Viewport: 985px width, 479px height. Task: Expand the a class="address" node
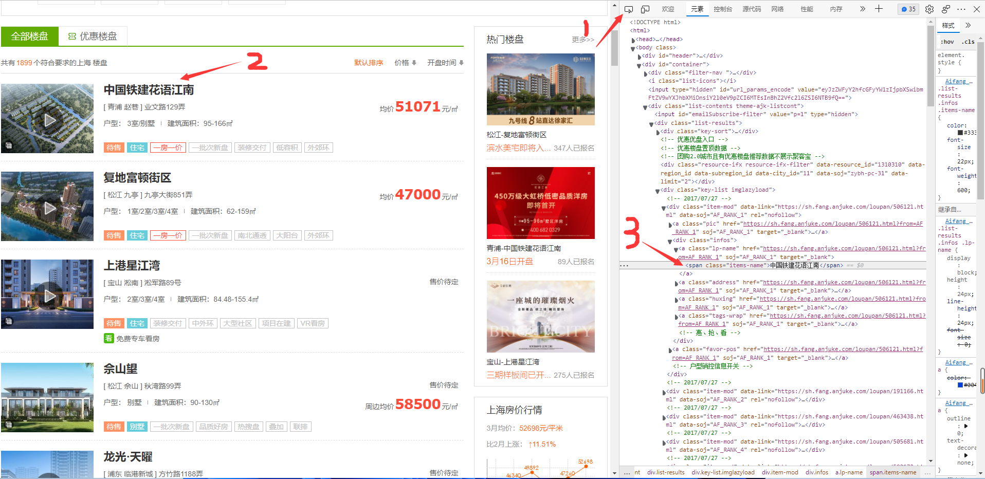pos(677,283)
